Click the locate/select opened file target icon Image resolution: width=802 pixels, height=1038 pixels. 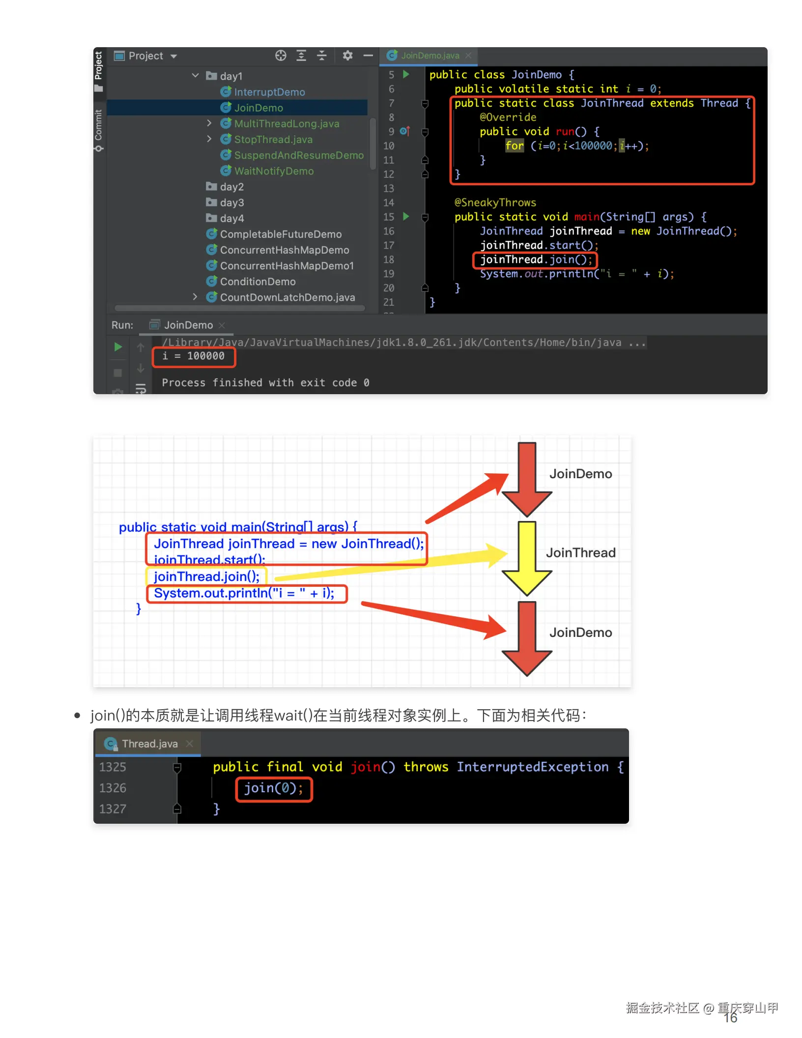pos(281,56)
